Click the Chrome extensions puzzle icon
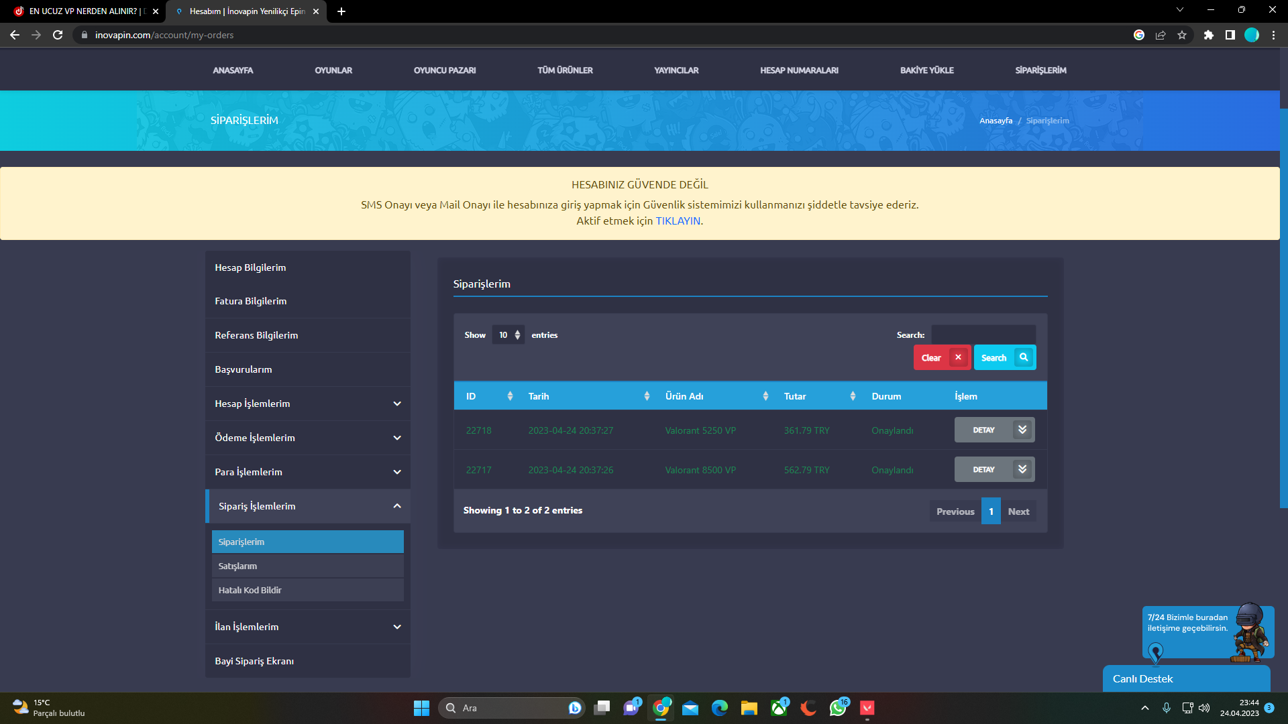Screen dimensions: 1288x724 coord(1208,35)
